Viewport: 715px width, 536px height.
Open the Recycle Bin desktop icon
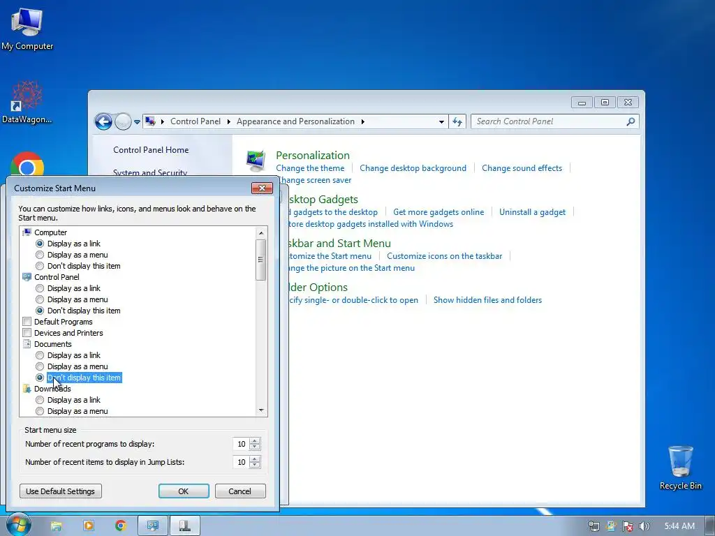click(680, 467)
